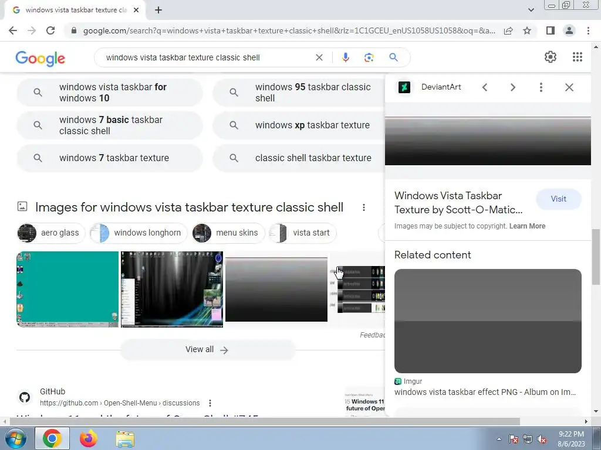The height and width of the screenshot is (450, 601).
Task: Bookmark this page with the star icon
Action: [x=527, y=30]
